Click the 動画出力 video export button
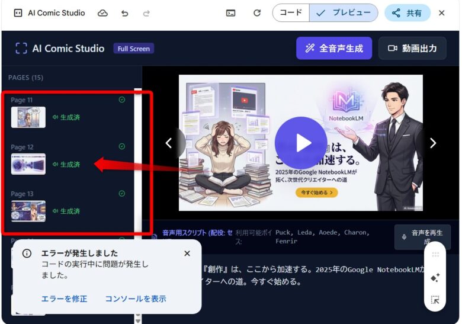Image resolution: width=462 pixels, height=324 pixels. click(412, 49)
